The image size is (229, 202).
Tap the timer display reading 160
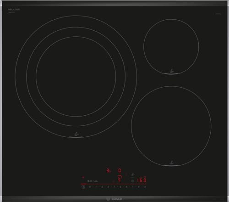(142, 180)
